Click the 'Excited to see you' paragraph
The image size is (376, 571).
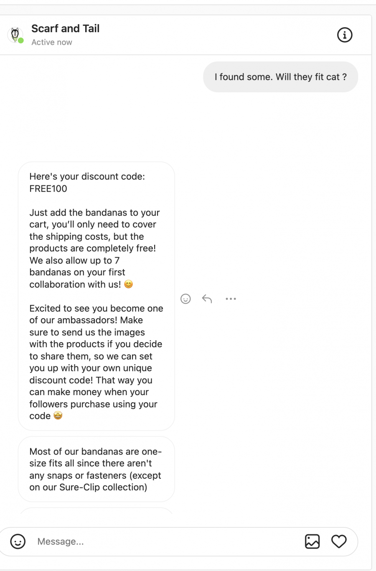click(x=96, y=362)
